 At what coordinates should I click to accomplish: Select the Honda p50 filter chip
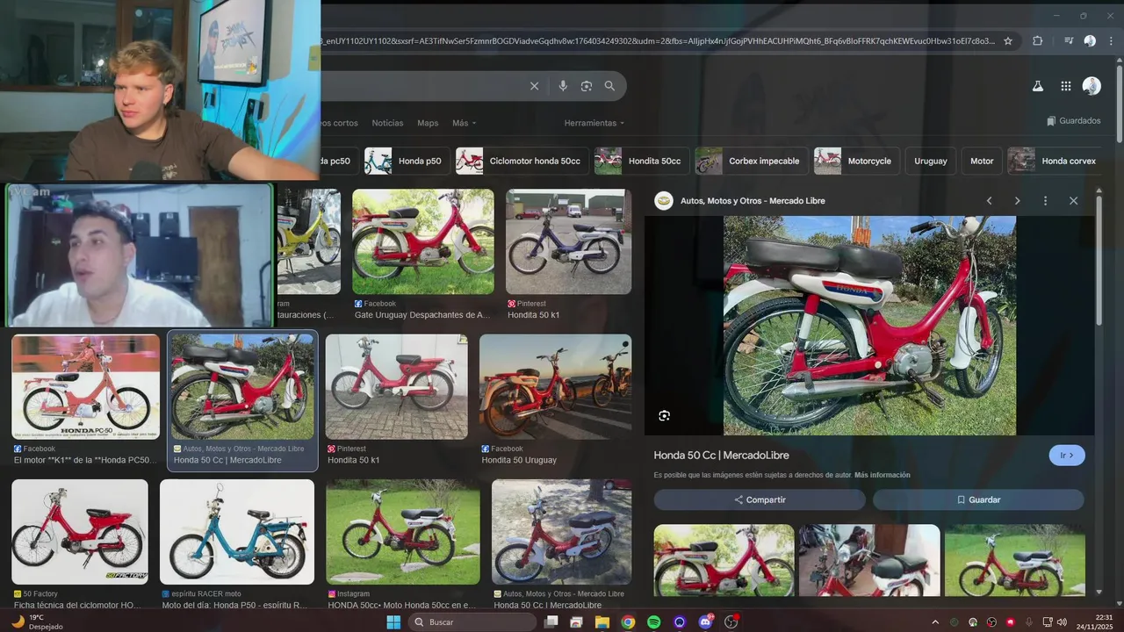click(407, 162)
